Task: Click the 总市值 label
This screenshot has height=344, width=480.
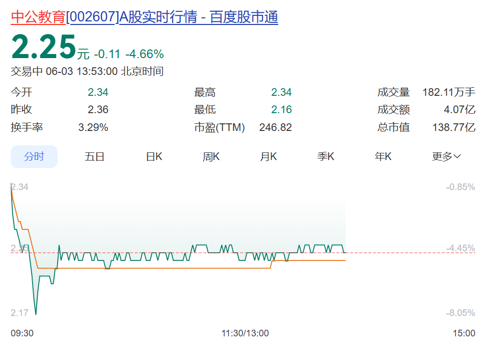Action: 393,127
